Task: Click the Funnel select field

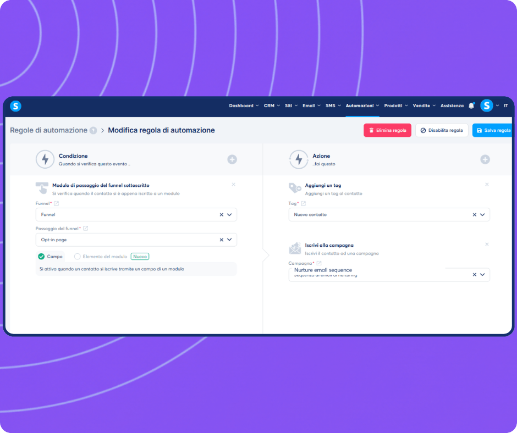Action: pos(136,215)
